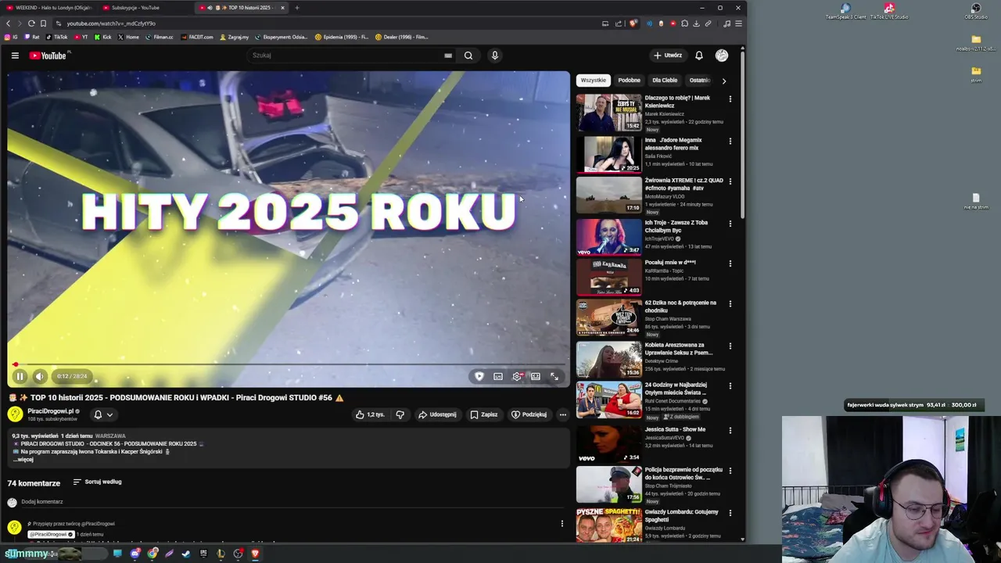1001x563 pixels.
Task: Toggle subtitles in the video player
Action: (x=498, y=376)
